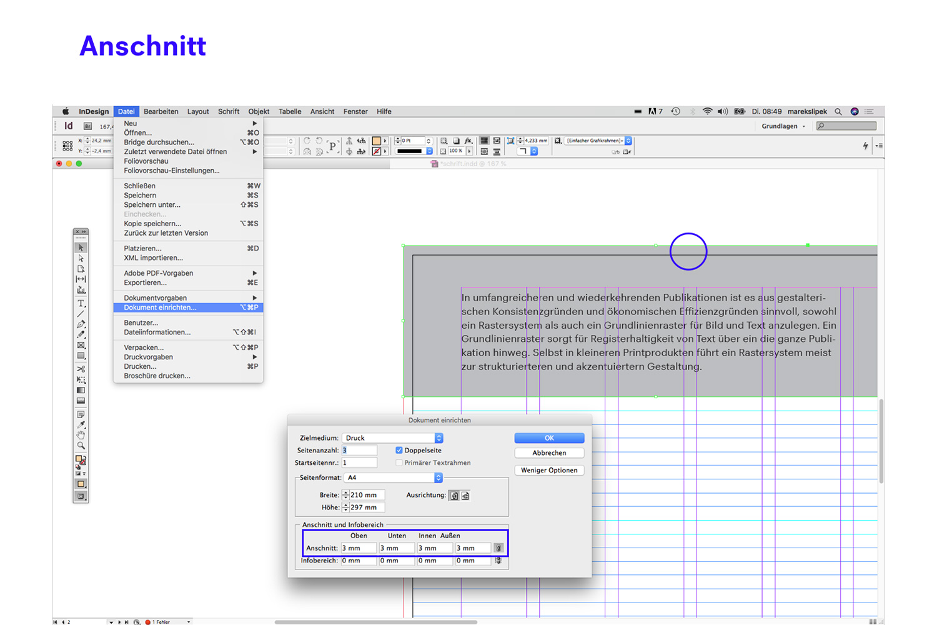Confirm the dialog with OK
Image resolution: width=937 pixels, height=625 pixels.
click(x=548, y=437)
